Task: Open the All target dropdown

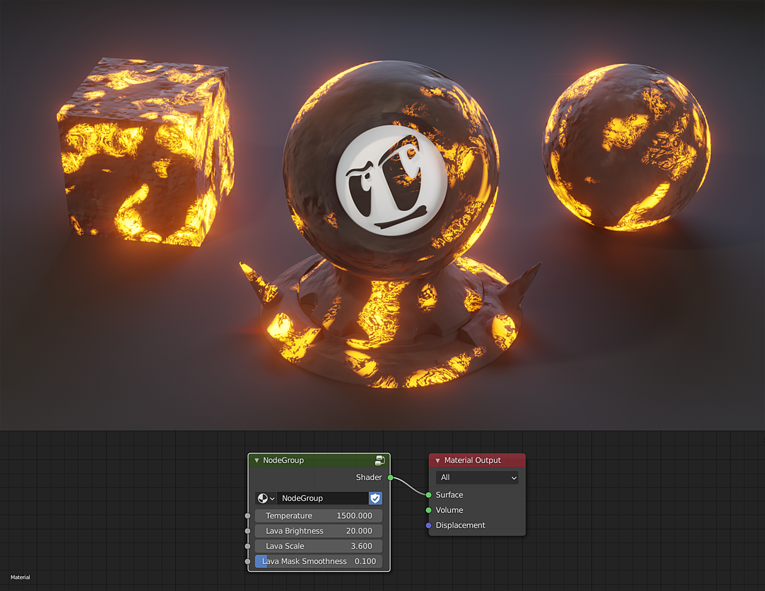Action: [x=477, y=477]
